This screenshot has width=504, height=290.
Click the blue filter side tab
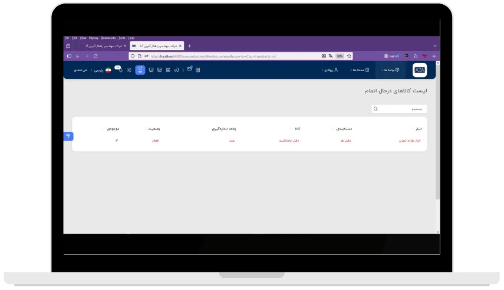pyautogui.click(x=68, y=136)
